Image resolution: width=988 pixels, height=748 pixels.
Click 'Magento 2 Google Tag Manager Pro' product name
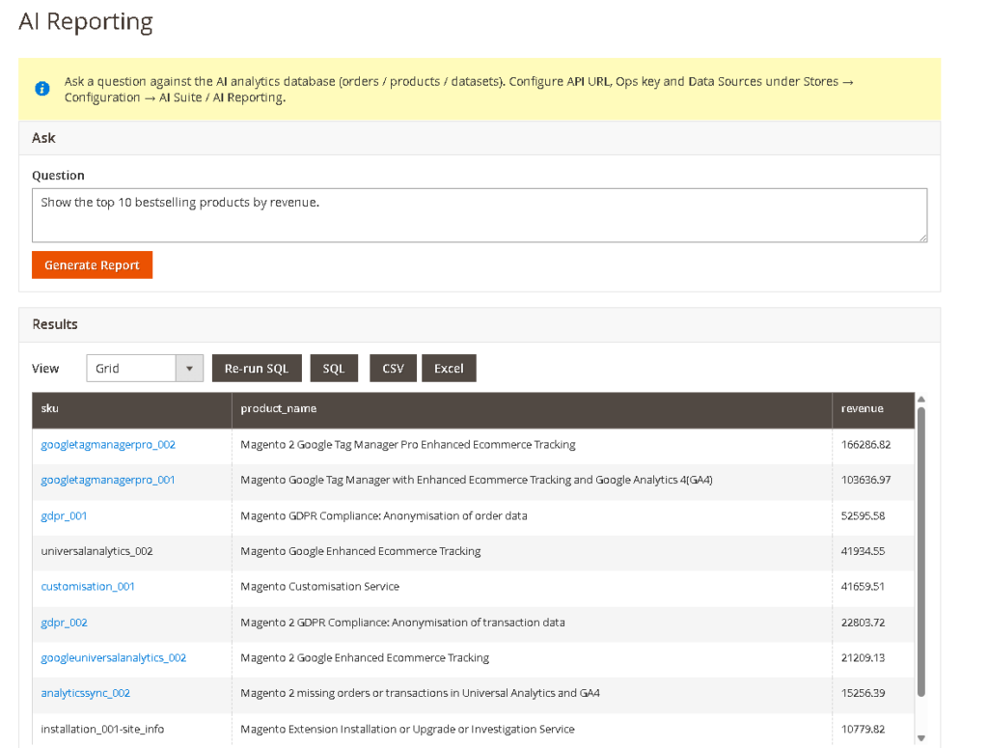click(408, 444)
